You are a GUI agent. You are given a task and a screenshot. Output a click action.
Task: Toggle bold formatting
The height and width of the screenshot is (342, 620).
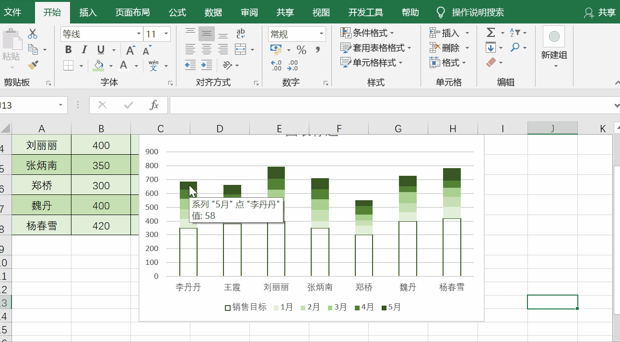[x=68, y=49]
